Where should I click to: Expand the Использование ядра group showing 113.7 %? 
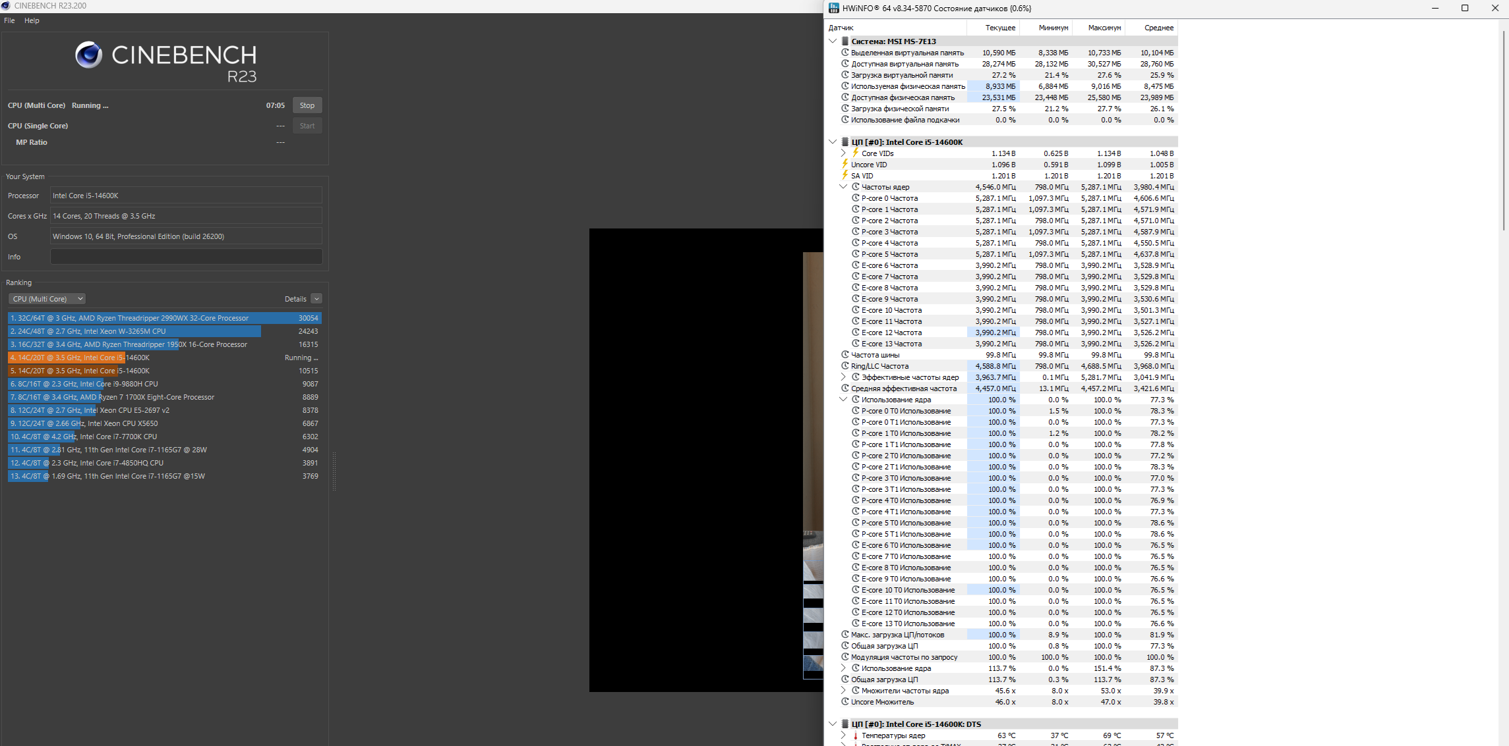pos(843,668)
